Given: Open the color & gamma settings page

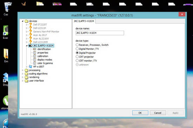Looking at the screenshot, I should coord(45,63).
